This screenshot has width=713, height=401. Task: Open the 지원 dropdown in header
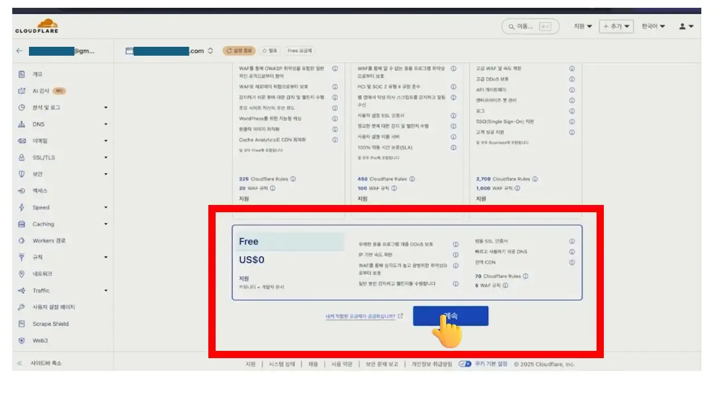(x=583, y=26)
